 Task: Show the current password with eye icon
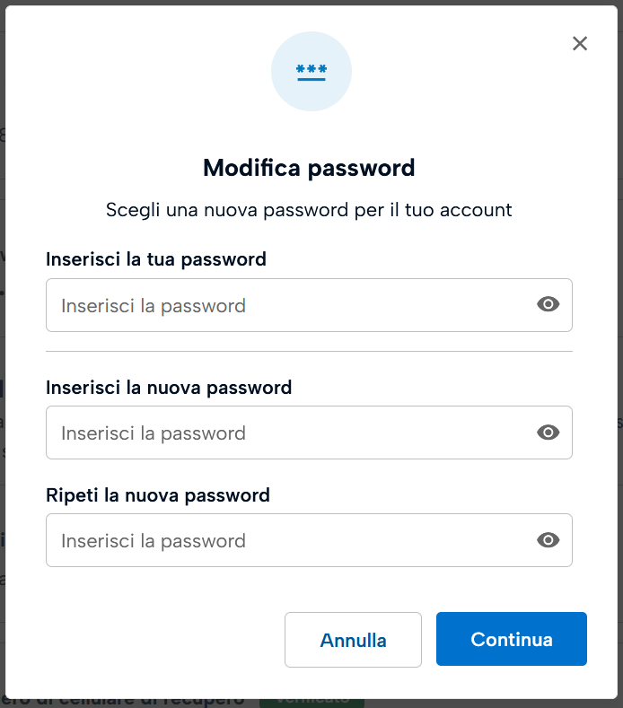(548, 305)
